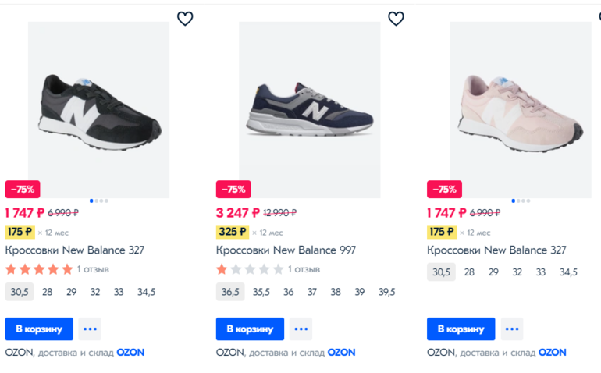Image resolution: width=601 pixels, height=373 pixels.
Task: Open the Кроссовки New Balance 997 product title
Action: pos(286,250)
